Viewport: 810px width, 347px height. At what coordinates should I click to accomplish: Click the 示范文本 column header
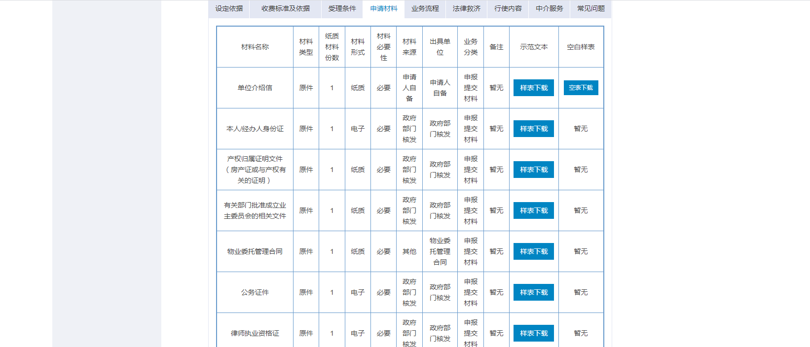[534, 47]
